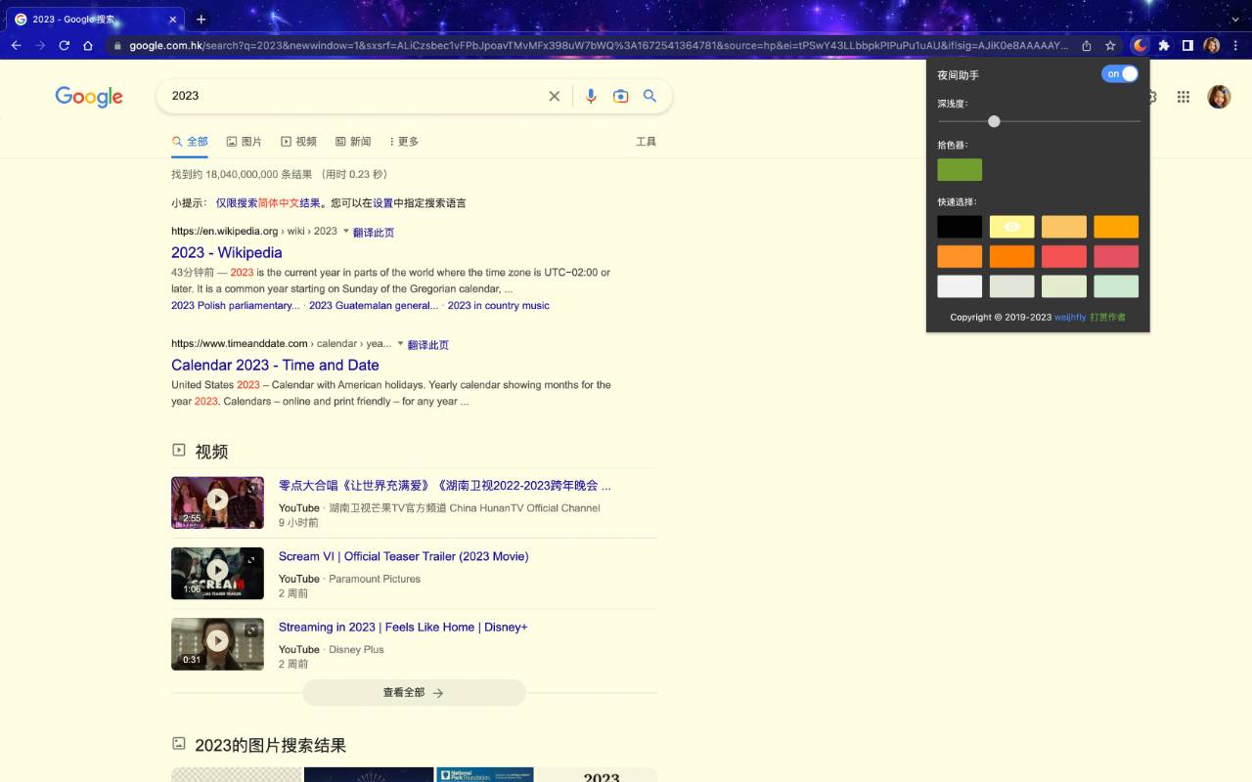The height and width of the screenshot is (782, 1252).
Task: Pick the white quick swatch
Action: (960, 286)
